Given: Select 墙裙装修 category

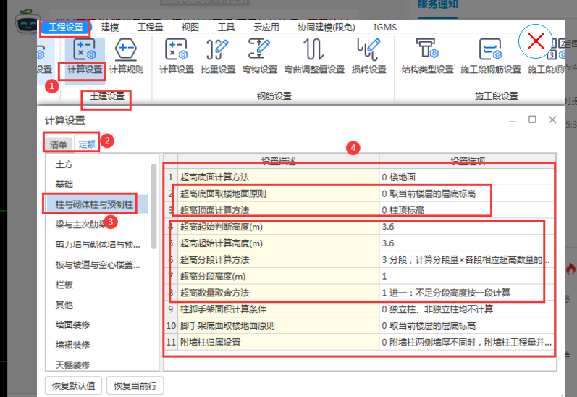Looking at the screenshot, I should click(72, 345).
